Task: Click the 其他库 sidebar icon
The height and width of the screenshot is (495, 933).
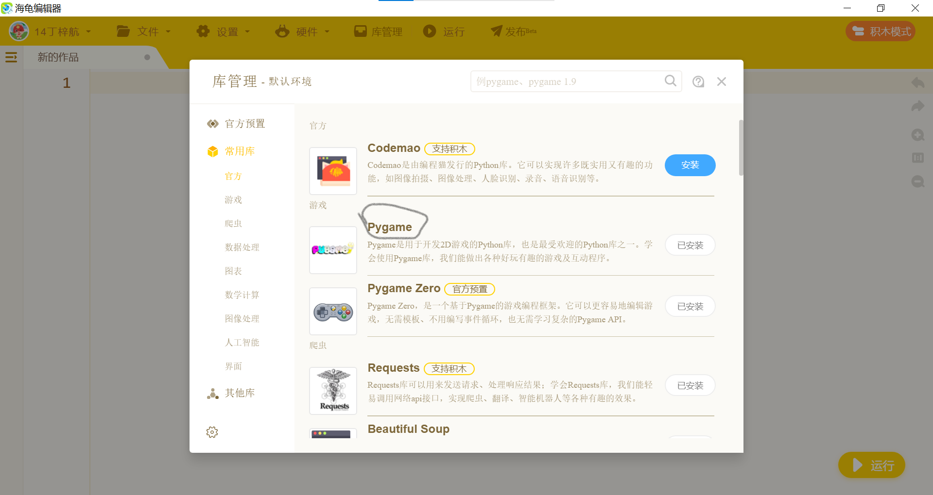Action: click(x=213, y=394)
